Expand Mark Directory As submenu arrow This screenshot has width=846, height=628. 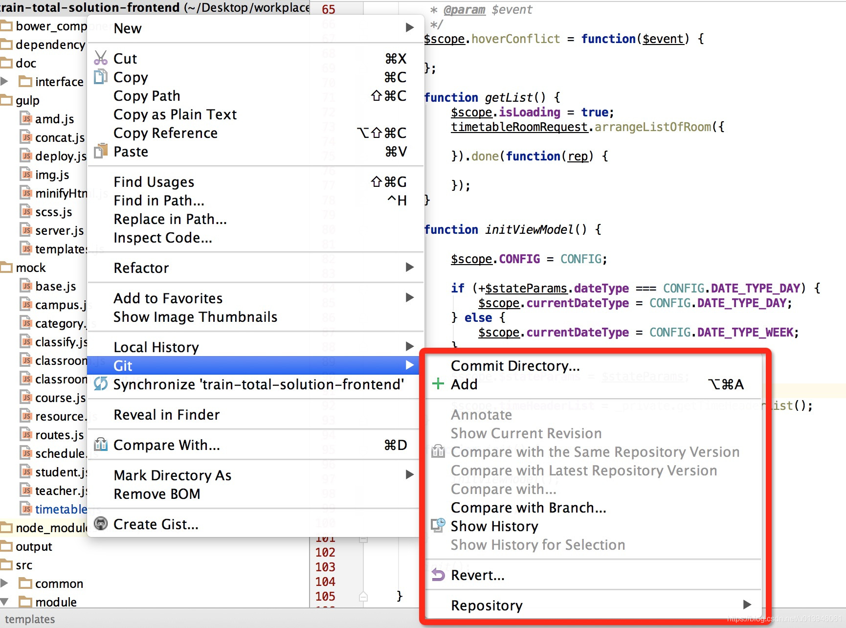pos(410,474)
